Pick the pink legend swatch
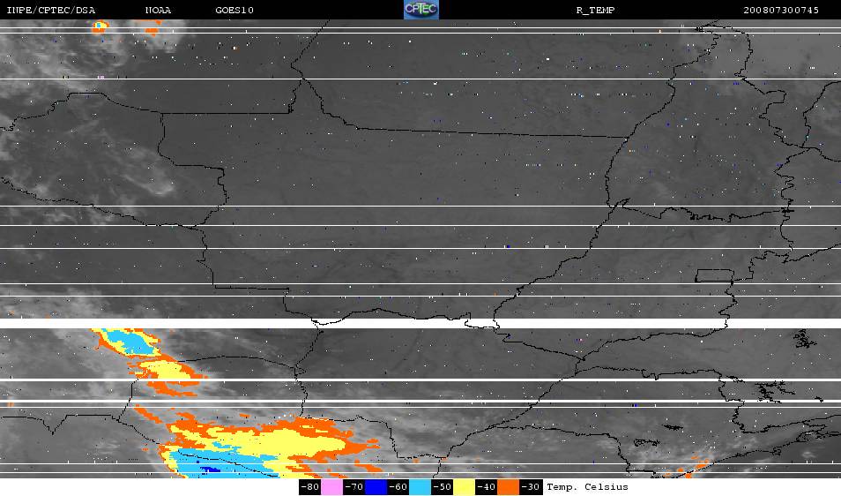 click(x=332, y=487)
